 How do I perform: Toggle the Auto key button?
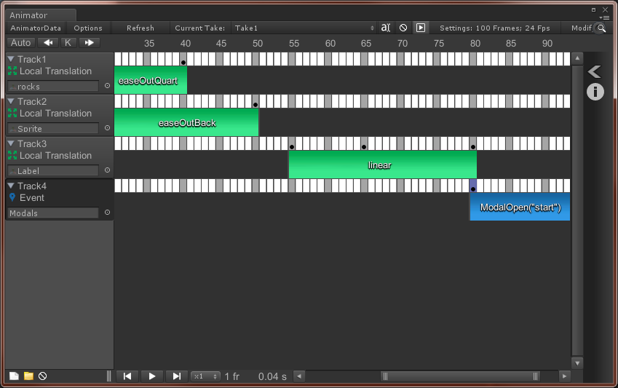coord(21,42)
